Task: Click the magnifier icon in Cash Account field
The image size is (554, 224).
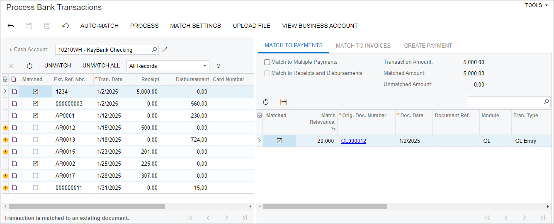Action: coord(154,50)
